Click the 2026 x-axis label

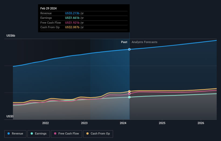201,123
